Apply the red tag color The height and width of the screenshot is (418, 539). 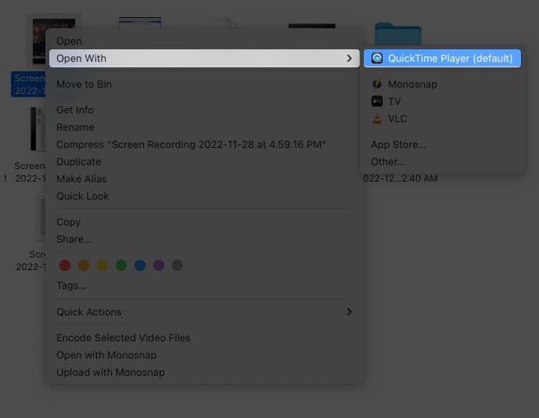pos(65,265)
